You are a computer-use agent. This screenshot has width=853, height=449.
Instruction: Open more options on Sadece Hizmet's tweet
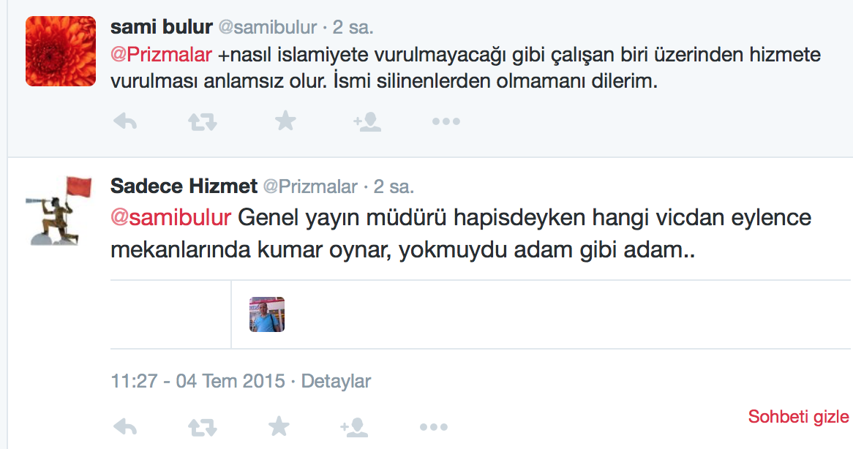click(x=433, y=426)
